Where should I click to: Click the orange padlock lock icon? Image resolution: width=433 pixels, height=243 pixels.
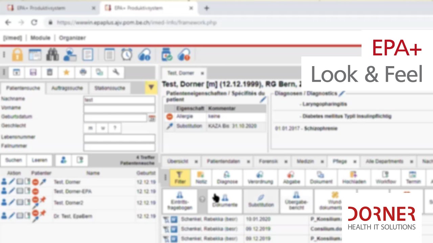[x=17, y=55]
